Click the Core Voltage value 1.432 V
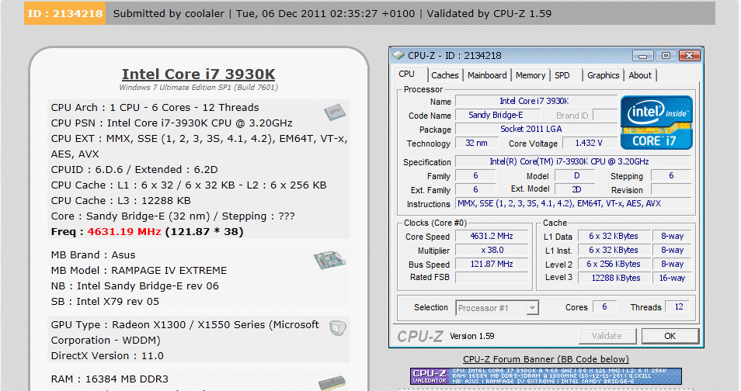The image size is (741, 391). click(x=589, y=143)
